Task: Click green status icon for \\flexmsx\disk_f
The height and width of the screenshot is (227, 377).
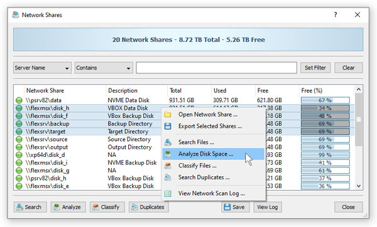Action: click(19, 116)
